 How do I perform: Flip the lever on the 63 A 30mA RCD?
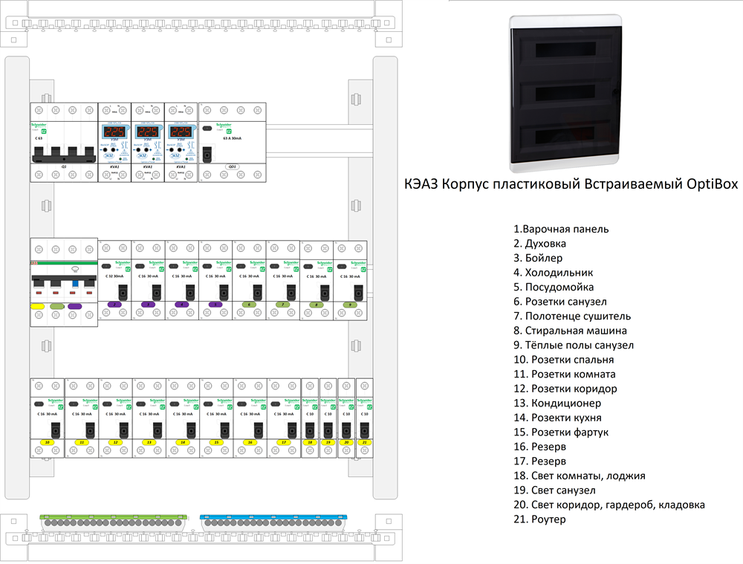[207, 155]
